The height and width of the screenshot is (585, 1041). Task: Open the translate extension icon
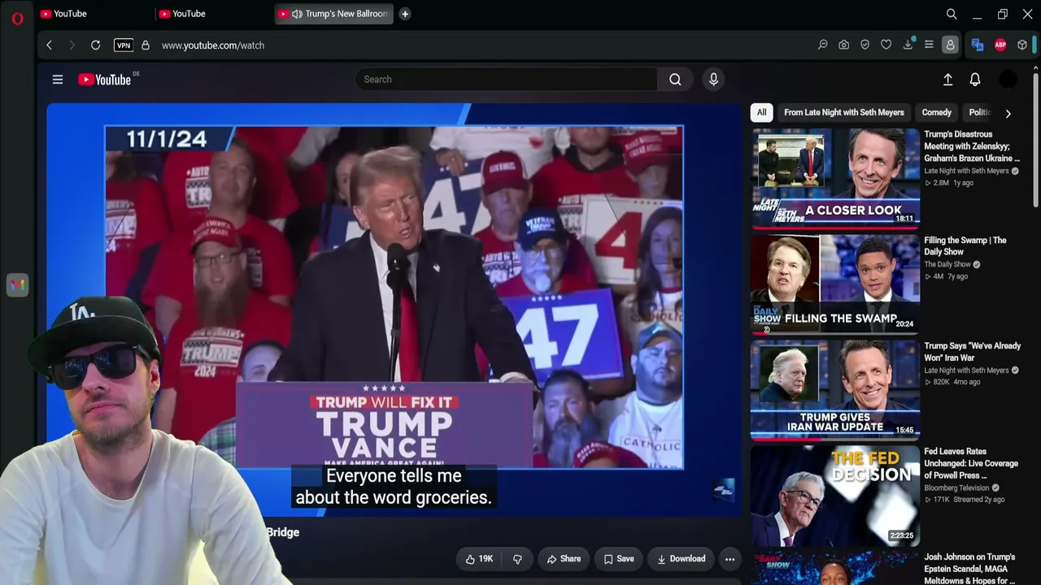(978, 45)
